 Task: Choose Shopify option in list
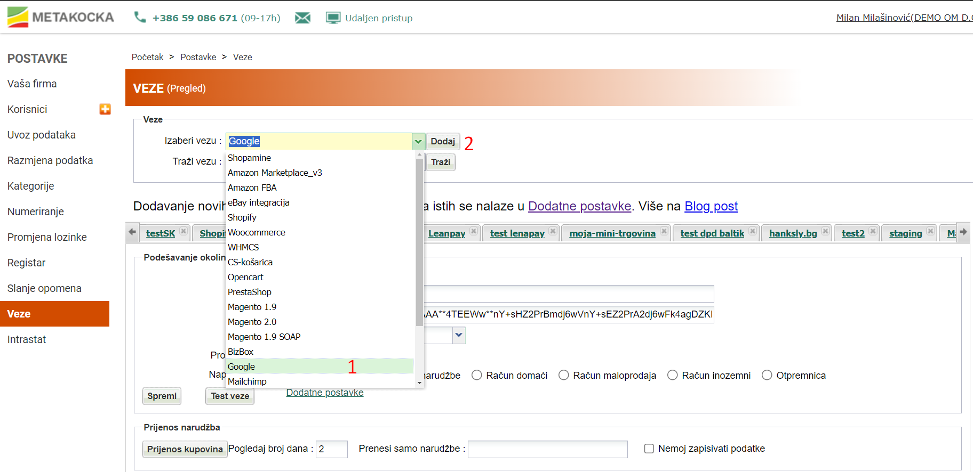tap(320, 217)
